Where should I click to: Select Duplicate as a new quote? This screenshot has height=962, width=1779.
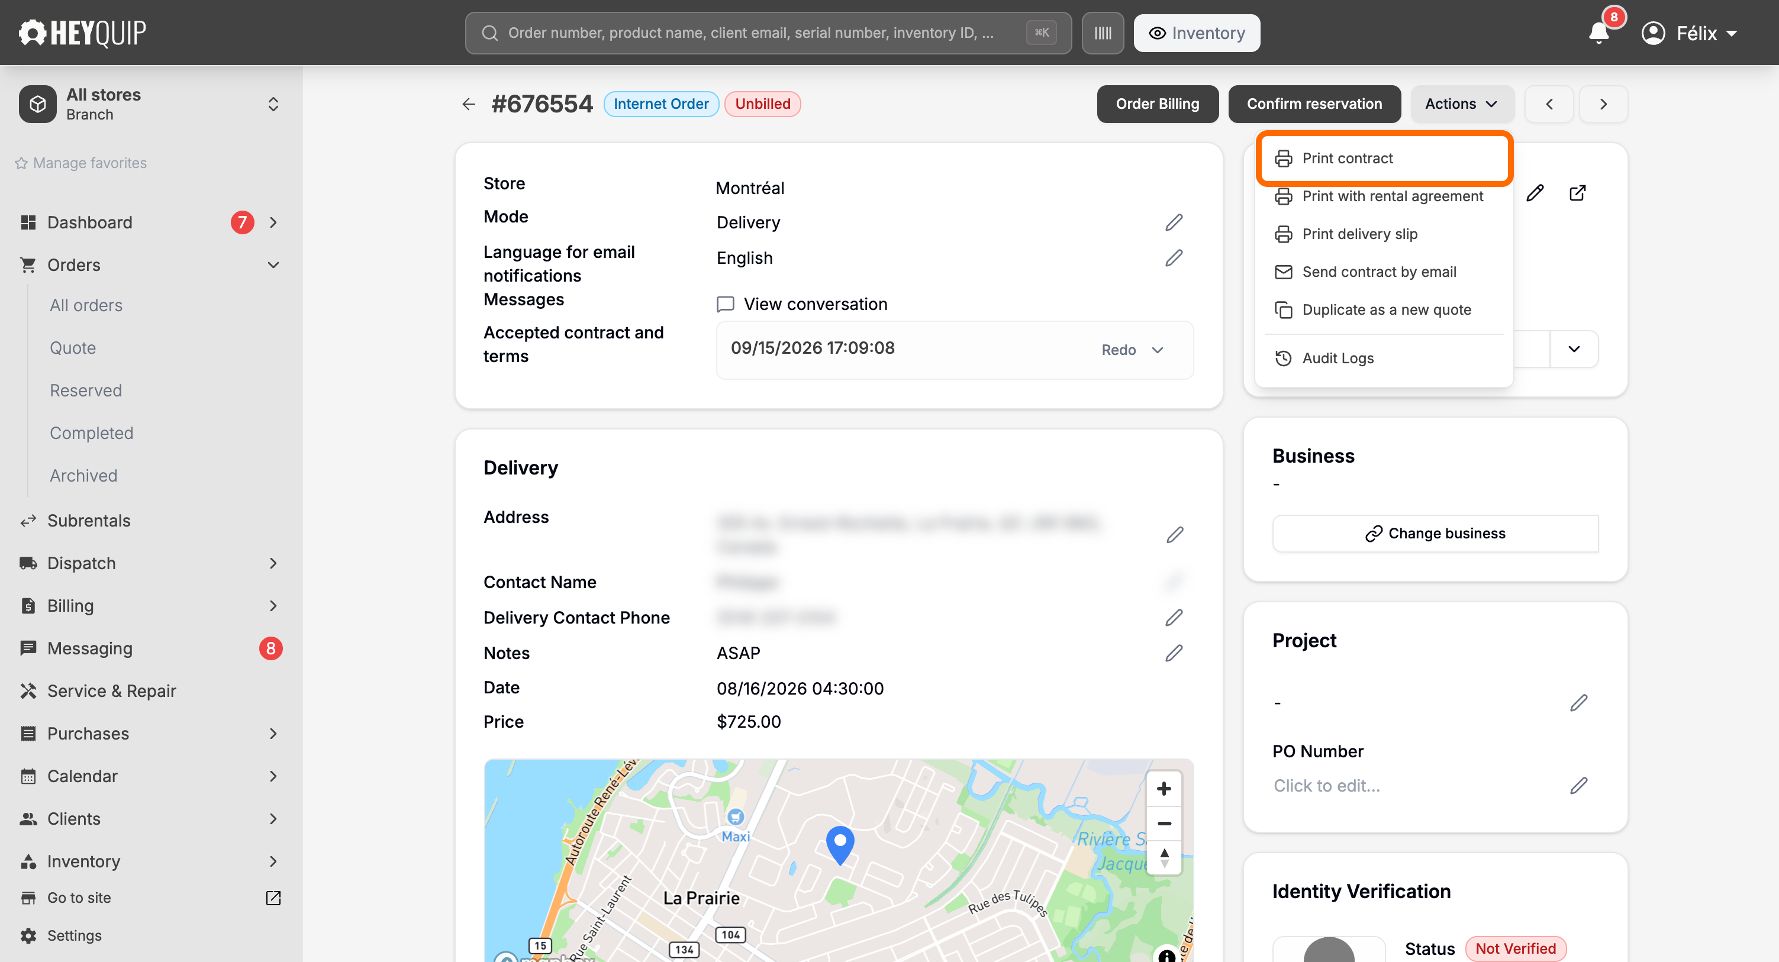pyautogui.click(x=1383, y=310)
